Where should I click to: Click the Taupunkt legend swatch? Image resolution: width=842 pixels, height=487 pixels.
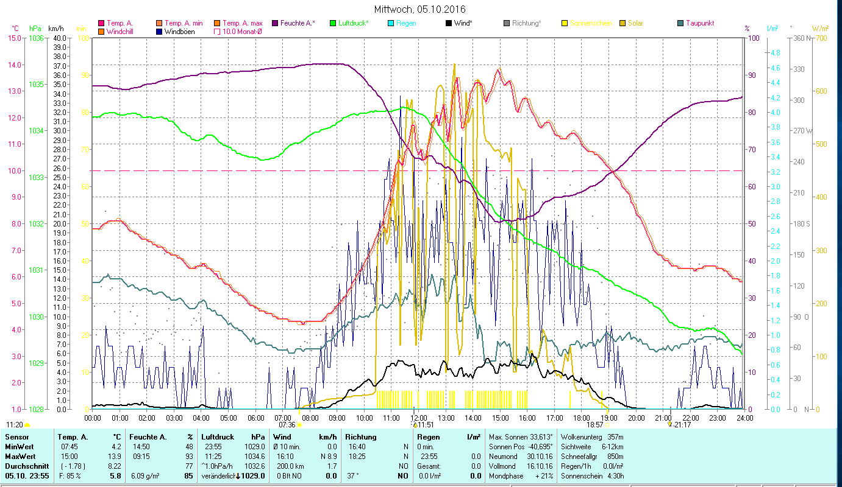[x=680, y=23]
